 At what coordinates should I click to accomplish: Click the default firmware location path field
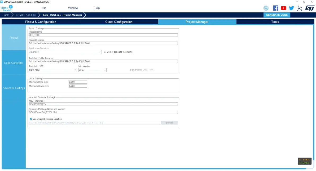tap(95, 123)
